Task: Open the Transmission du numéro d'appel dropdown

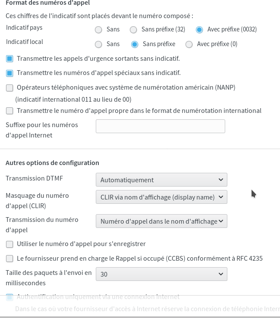Action: click(x=161, y=221)
